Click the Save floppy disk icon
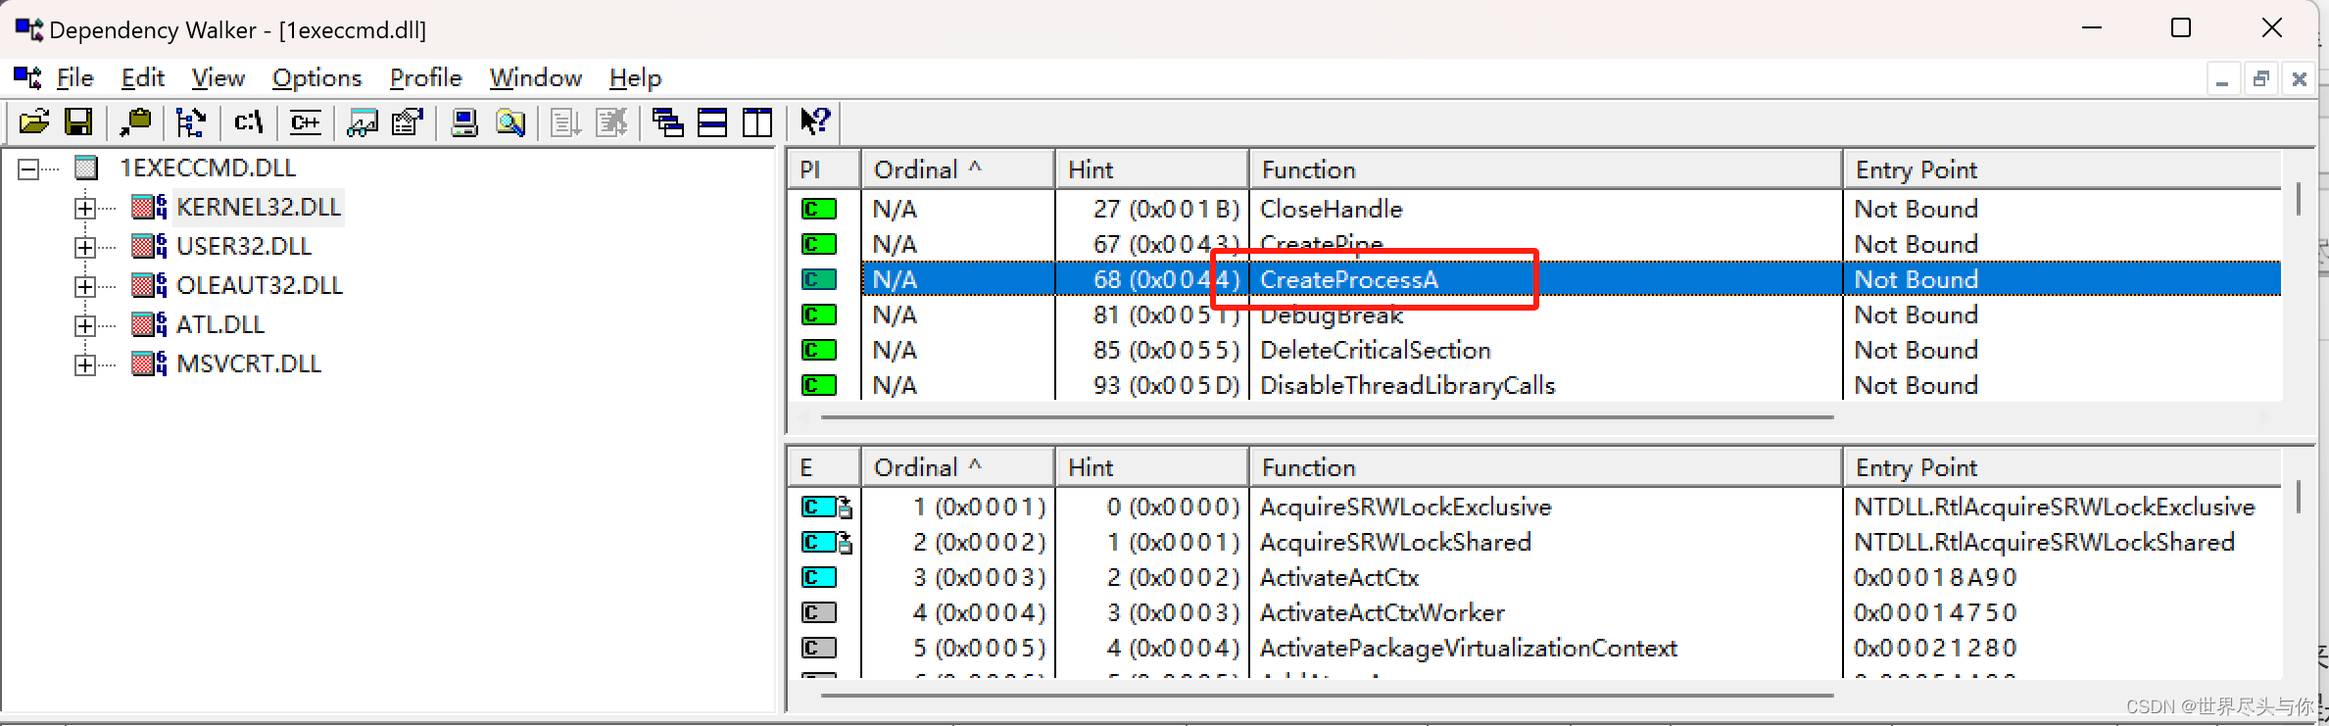Viewport: 2329px width, 726px height. pyautogui.click(x=78, y=122)
